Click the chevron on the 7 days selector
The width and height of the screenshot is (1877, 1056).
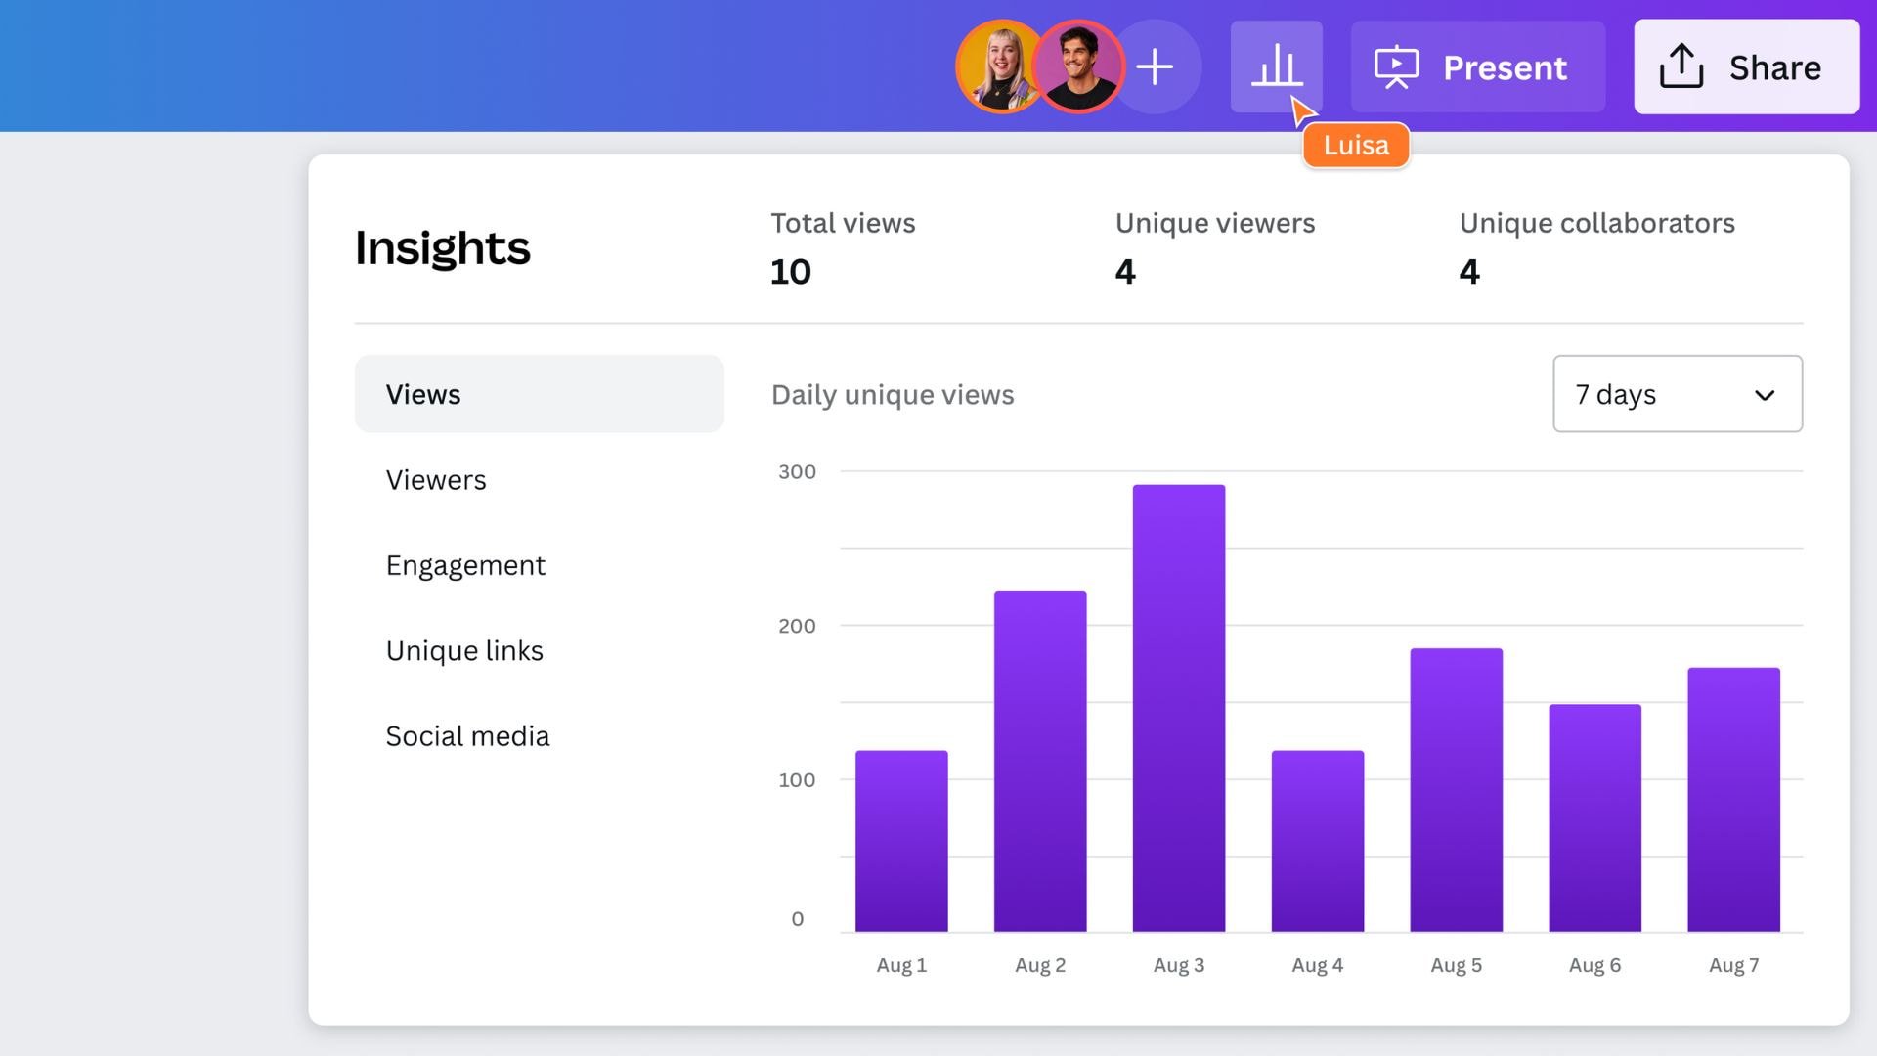pos(1765,395)
